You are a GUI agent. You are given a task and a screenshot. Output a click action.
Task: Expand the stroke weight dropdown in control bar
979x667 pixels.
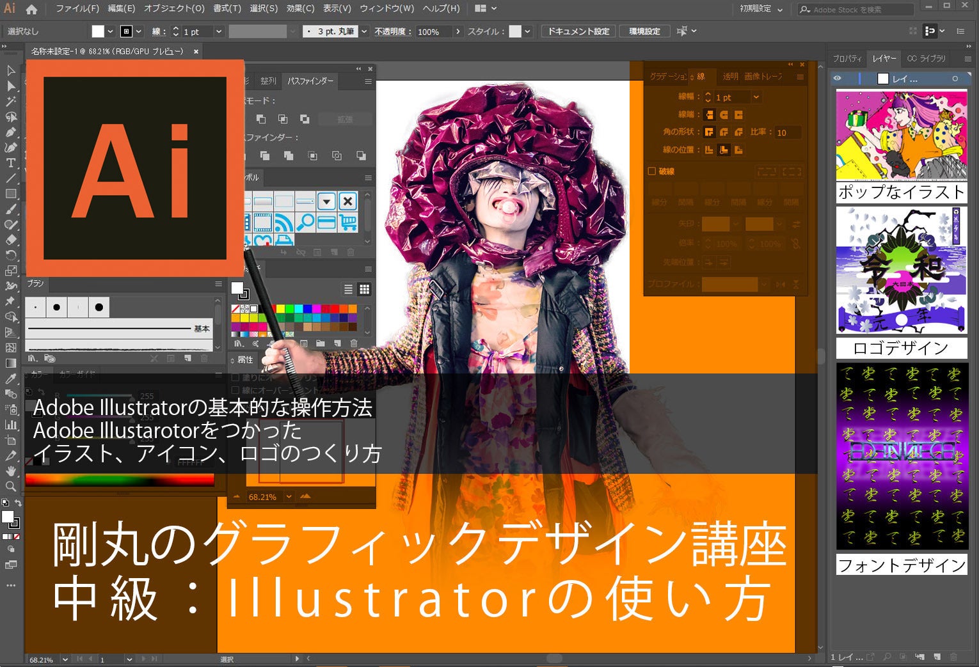218,31
